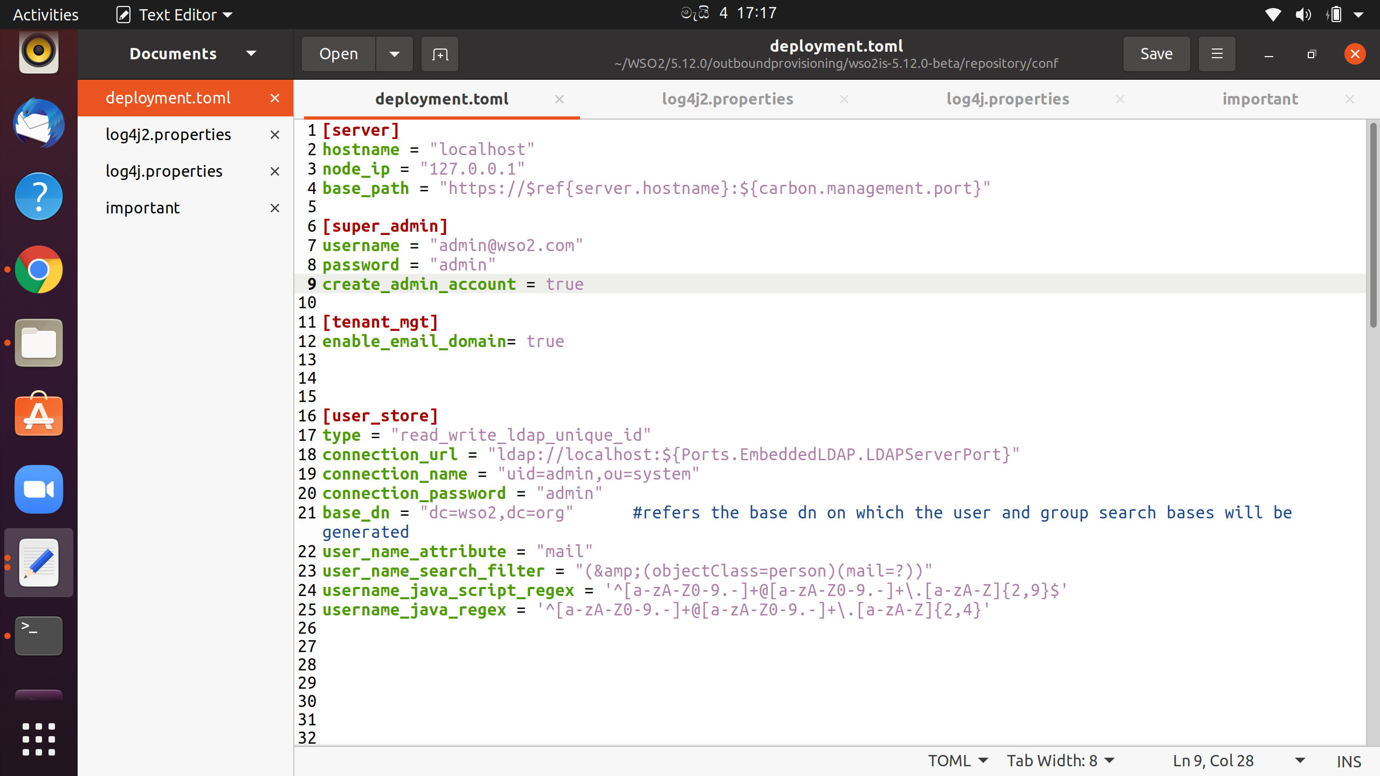Open the Zoom video app
Viewport: 1380px width, 776px height.
[38, 489]
